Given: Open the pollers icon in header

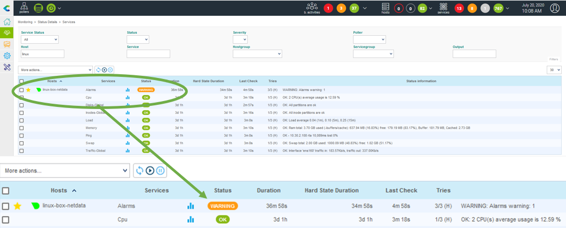Looking at the screenshot, I should click(x=24, y=7).
